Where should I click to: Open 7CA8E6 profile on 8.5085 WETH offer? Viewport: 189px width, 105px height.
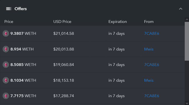coord(152,65)
